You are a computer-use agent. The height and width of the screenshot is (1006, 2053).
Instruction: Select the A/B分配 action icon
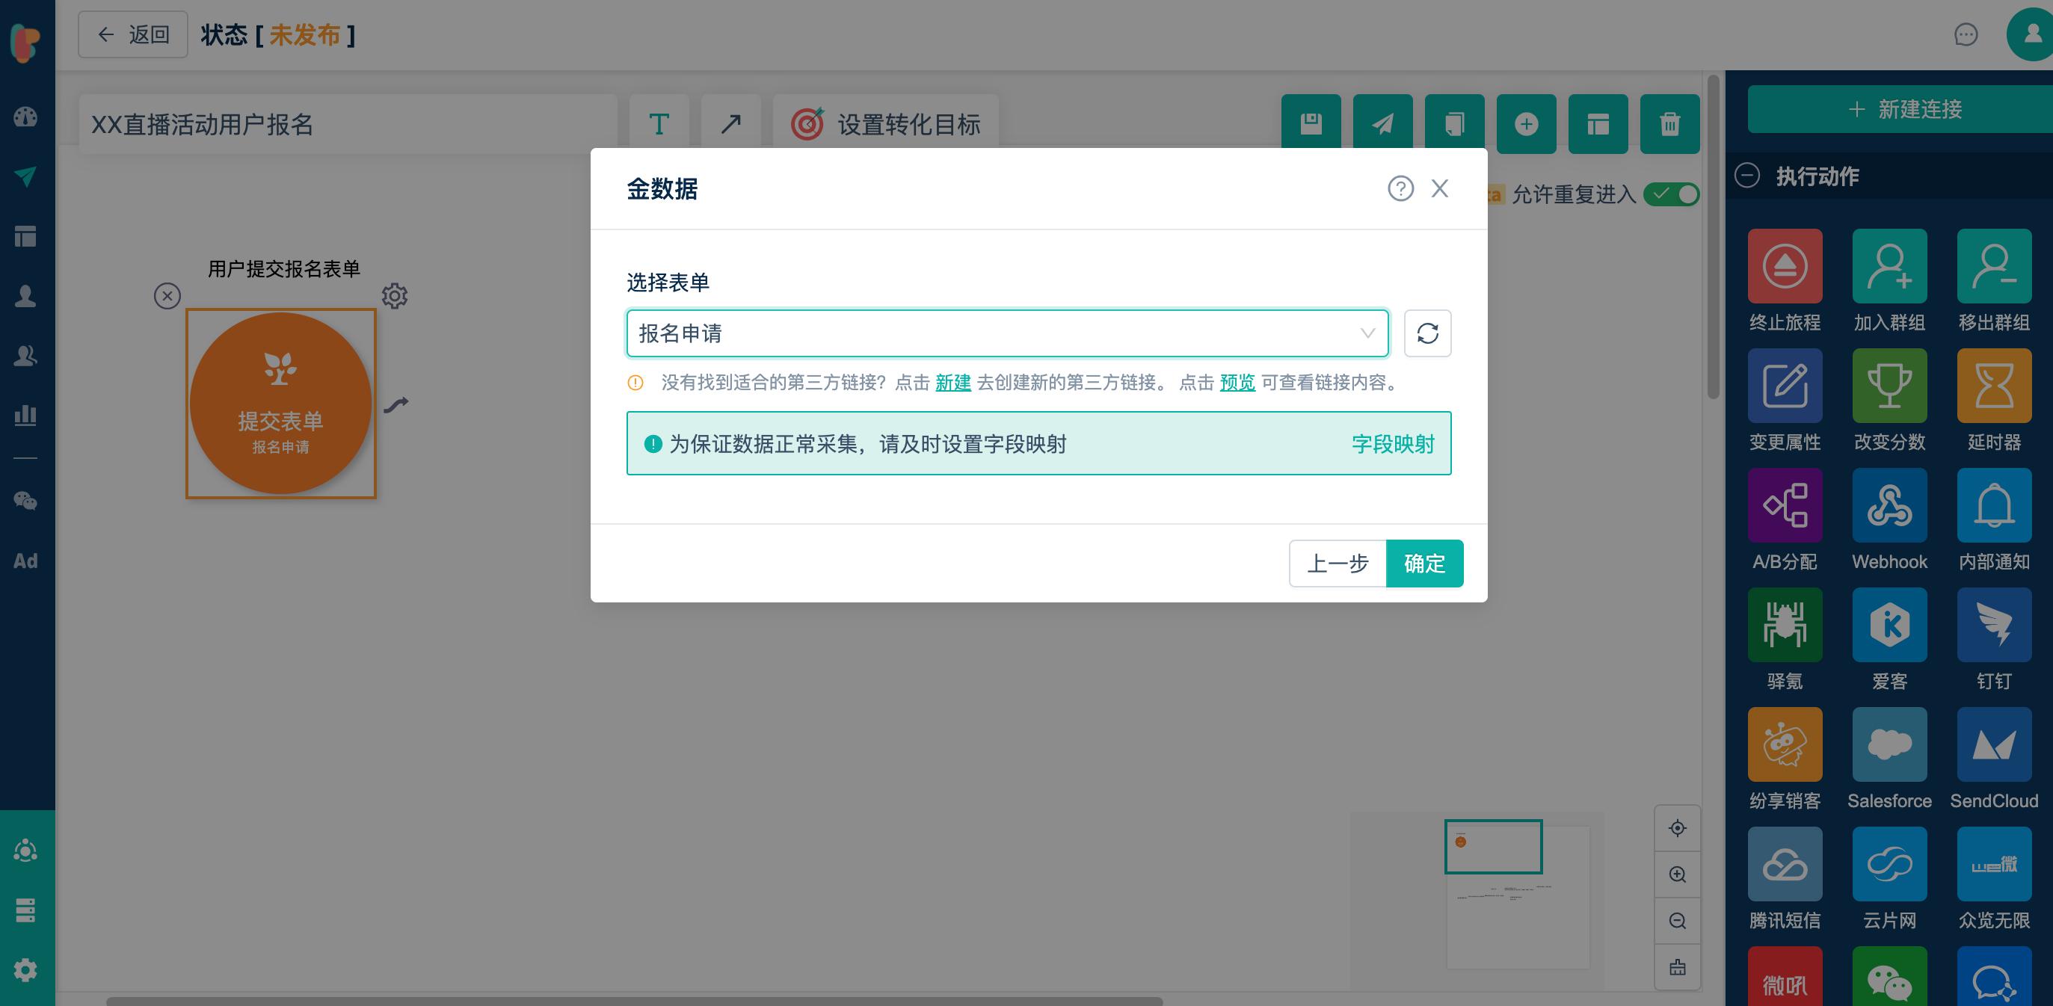[x=1785, y=505]
